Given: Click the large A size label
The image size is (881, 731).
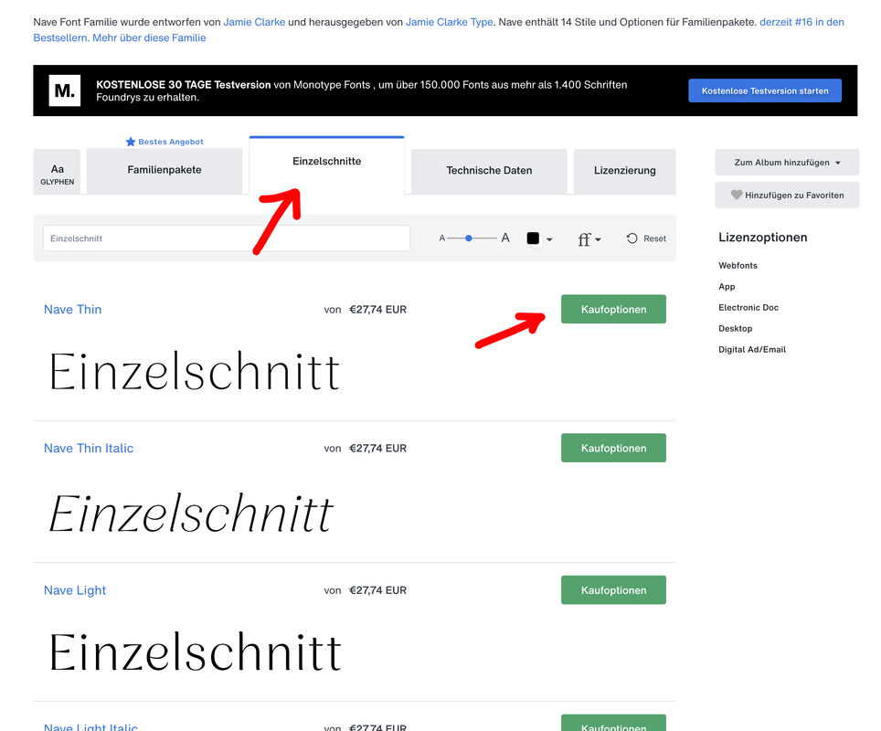Looking at the screenshot, I should (505, 238).
